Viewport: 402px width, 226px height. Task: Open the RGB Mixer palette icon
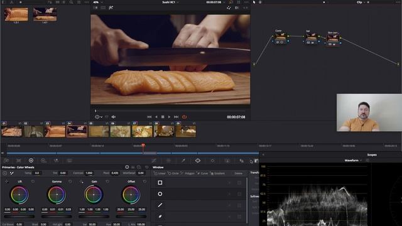56,161
